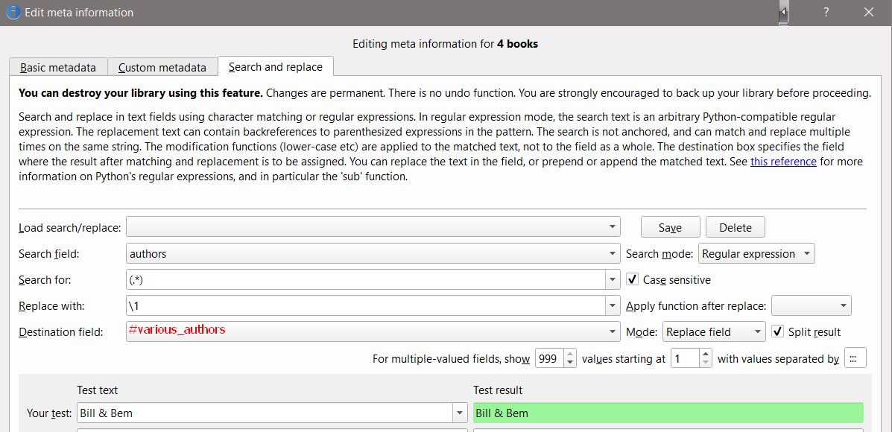Click the Delete button
This screenshot has height=432, width=892.
coord(736,227)
